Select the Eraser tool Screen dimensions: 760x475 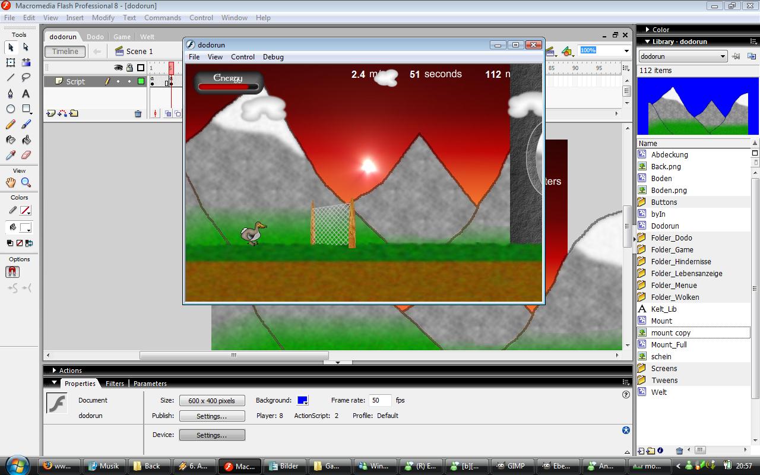(x=26, y=155)
